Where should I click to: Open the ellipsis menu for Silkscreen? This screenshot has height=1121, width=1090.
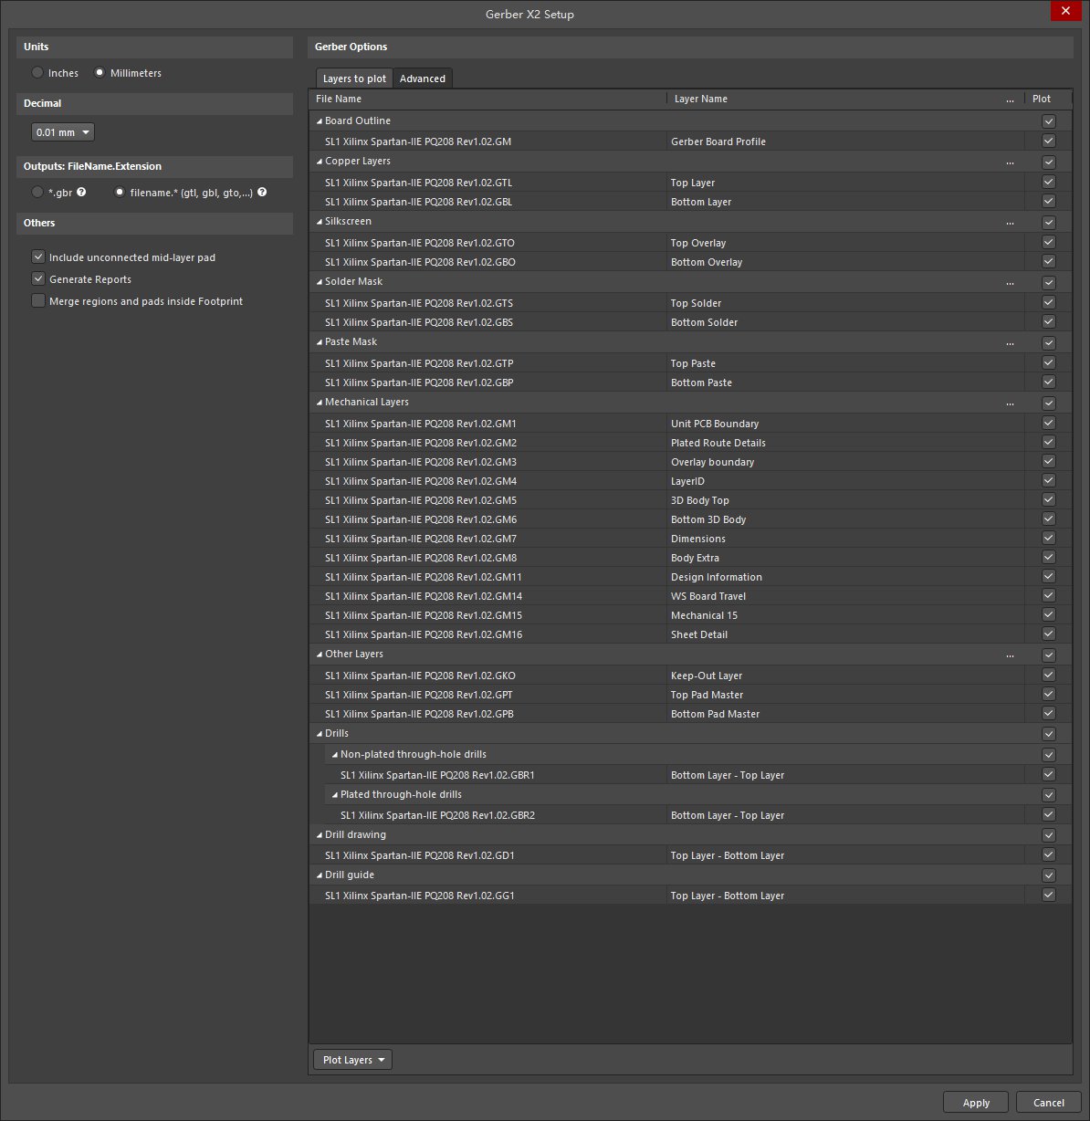(x=1010, y=222)
